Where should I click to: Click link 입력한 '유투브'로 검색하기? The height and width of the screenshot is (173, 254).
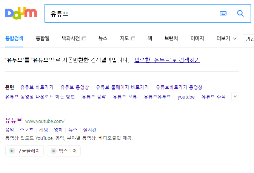pyautogui.click(x=167, y=60)
